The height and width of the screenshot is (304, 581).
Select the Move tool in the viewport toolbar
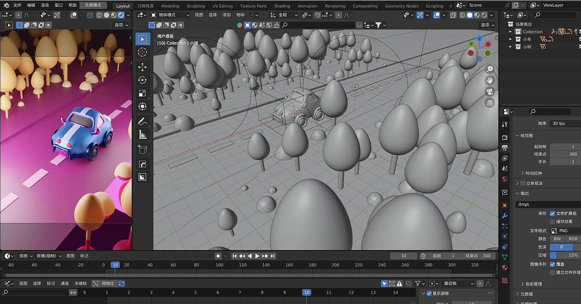(143, 67)
